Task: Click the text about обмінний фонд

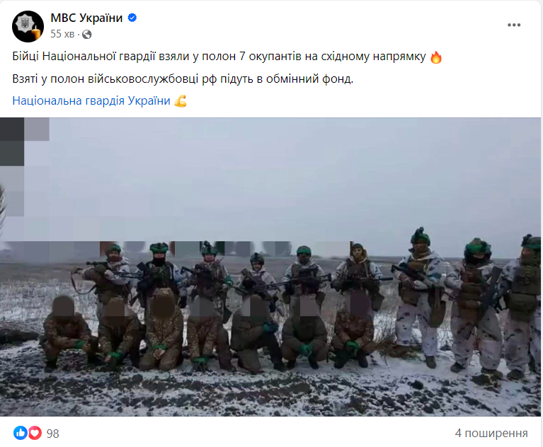Action: (183, 79)
